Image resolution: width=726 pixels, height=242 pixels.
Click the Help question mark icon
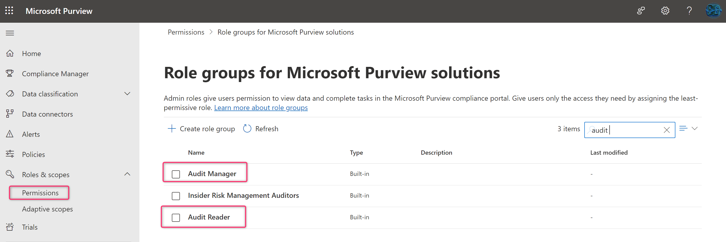[689, 11]
